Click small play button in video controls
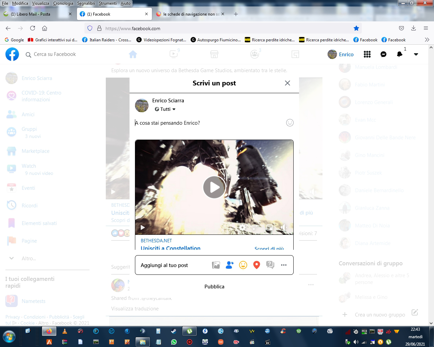This screenshot has width=434, height=347. pos(143,227)
